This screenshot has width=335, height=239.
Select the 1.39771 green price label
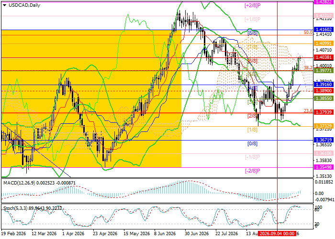[x=324, y=70]
